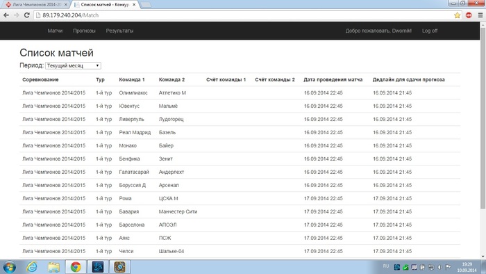The image size is (486, 274).
Task: Click the Соревнование column header
Action: coord(40,80)
